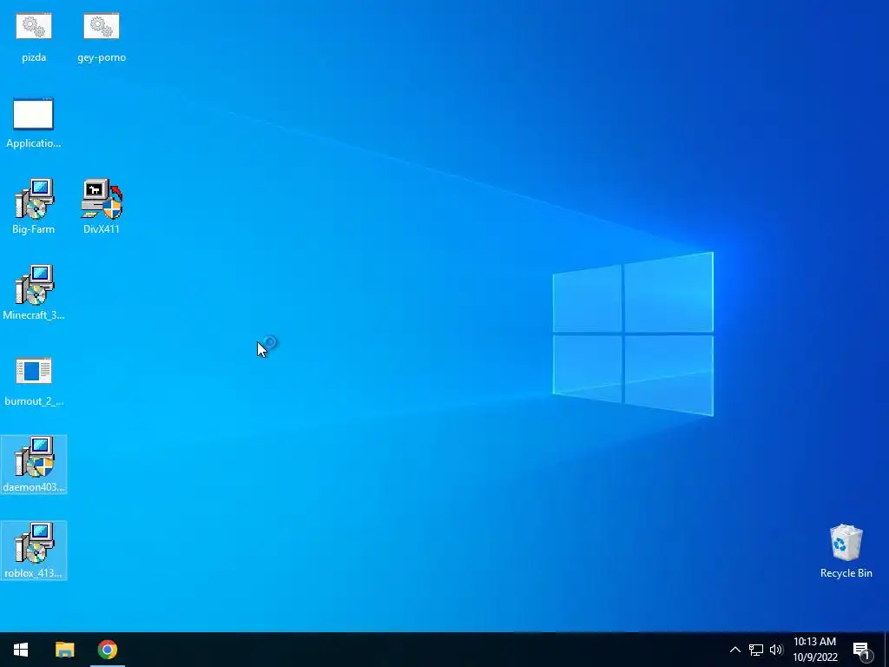Select the gey-porno desktop icon
The width and height of the screenshot is (889, 667).
click(x=102, y=37)
